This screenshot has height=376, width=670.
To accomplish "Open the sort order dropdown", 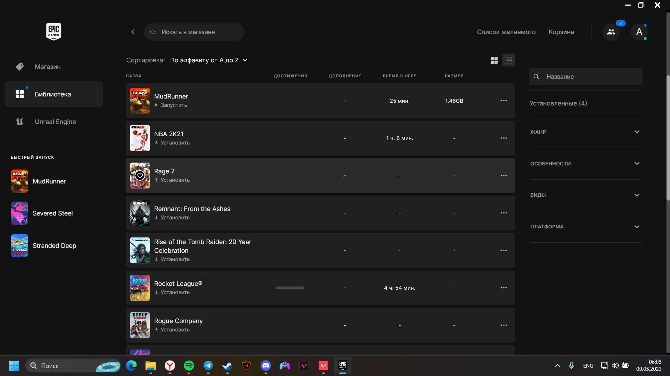I will (209, 60).
